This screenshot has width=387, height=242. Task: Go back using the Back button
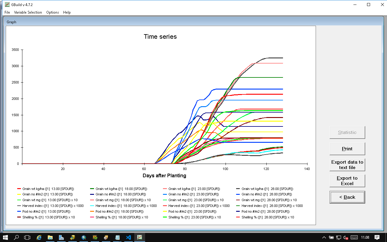coord(347,197)
